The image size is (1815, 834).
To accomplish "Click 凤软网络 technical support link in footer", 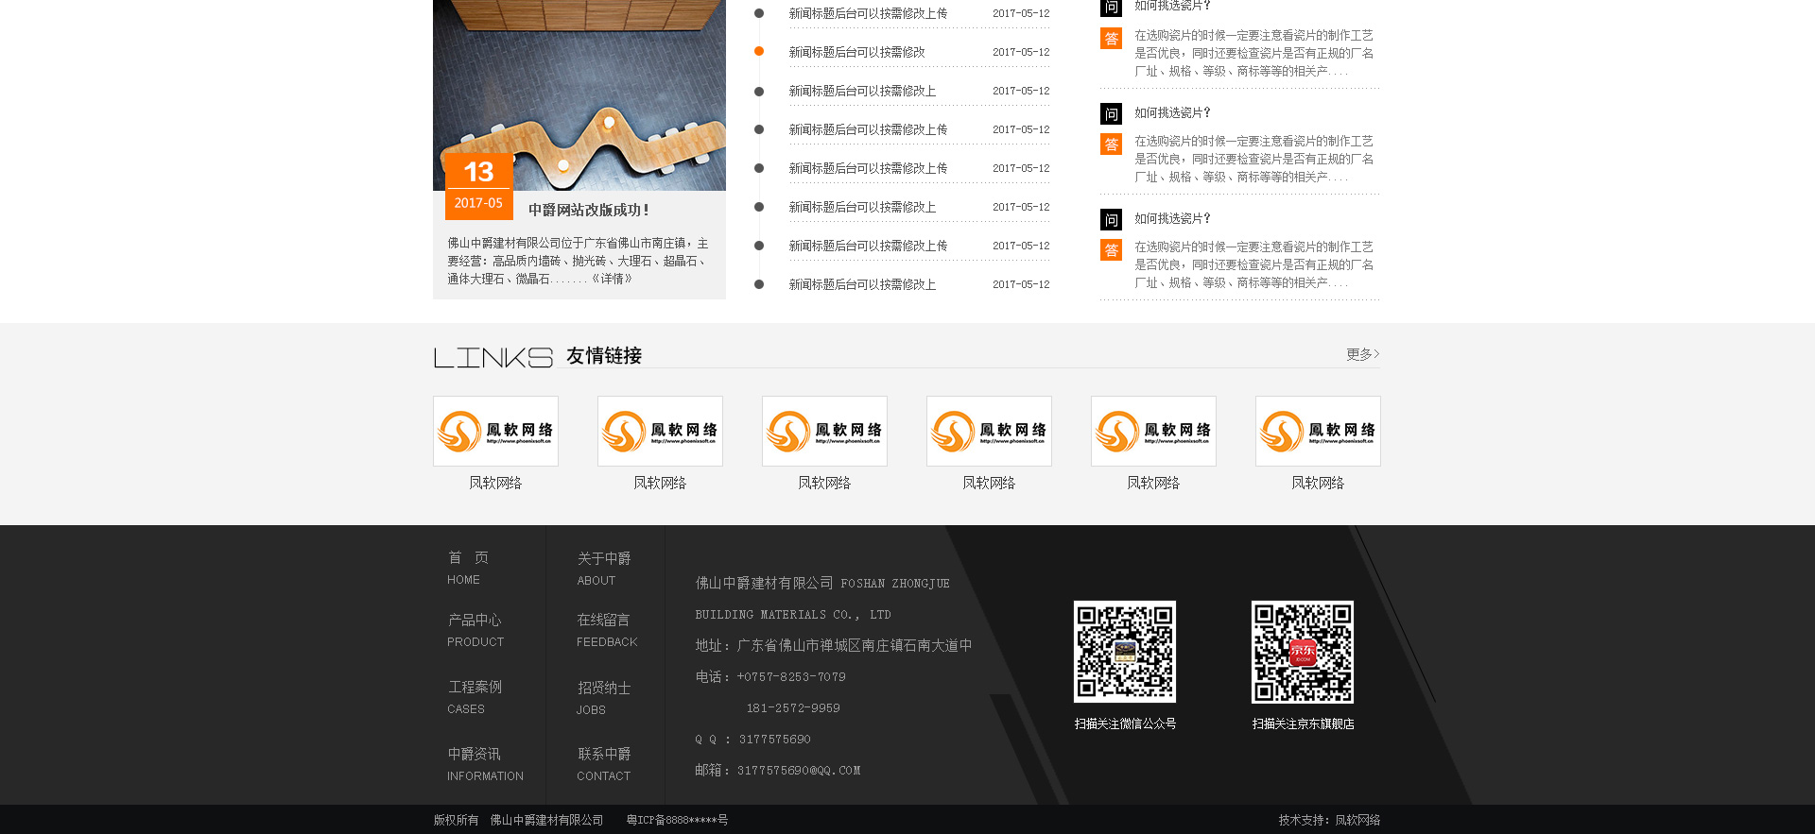I will click(1357, 820).
